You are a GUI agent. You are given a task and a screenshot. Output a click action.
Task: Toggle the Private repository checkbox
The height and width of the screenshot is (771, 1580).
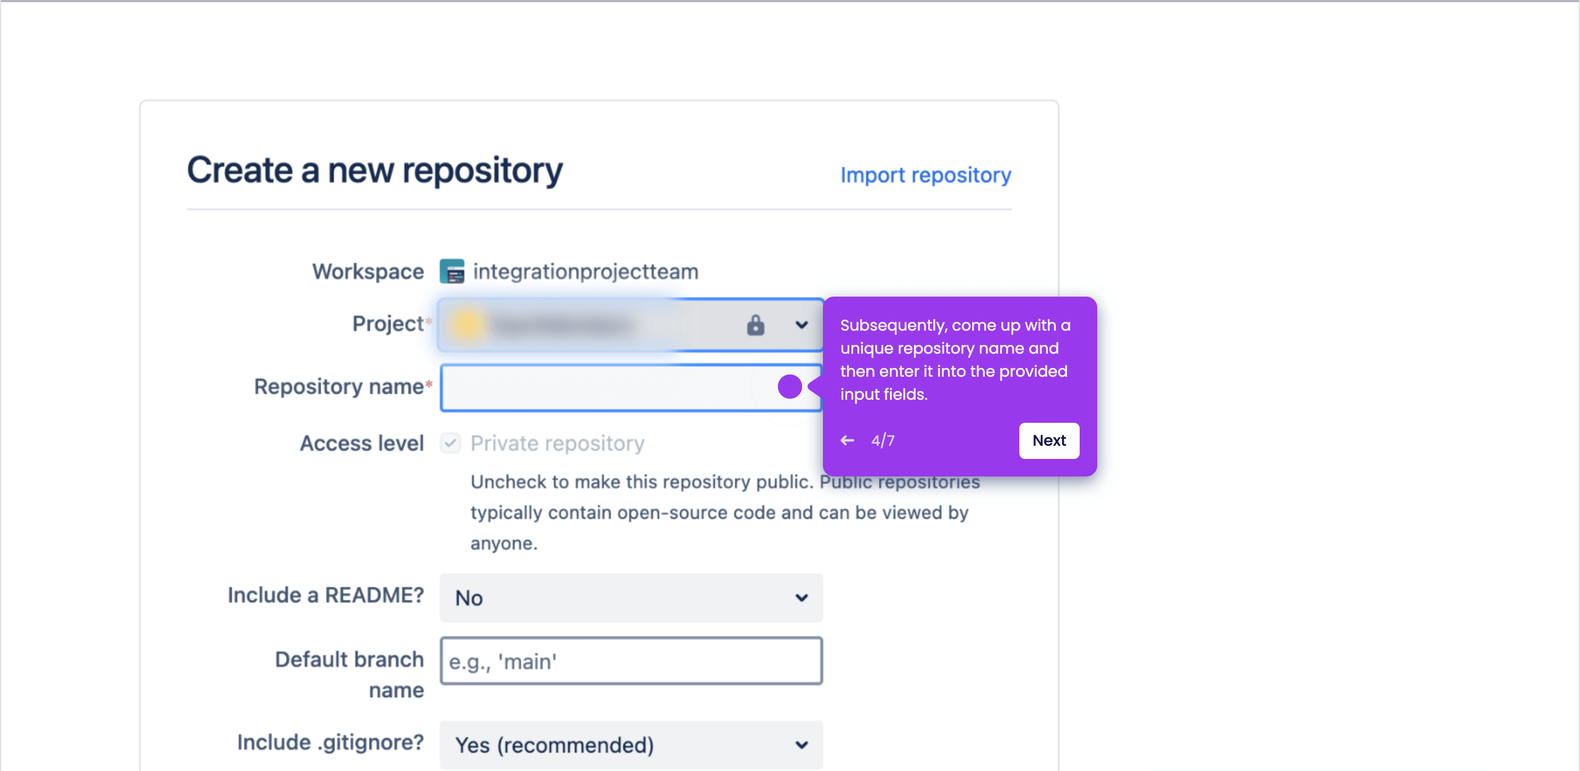pyautogui.click(x=450, y=443)
